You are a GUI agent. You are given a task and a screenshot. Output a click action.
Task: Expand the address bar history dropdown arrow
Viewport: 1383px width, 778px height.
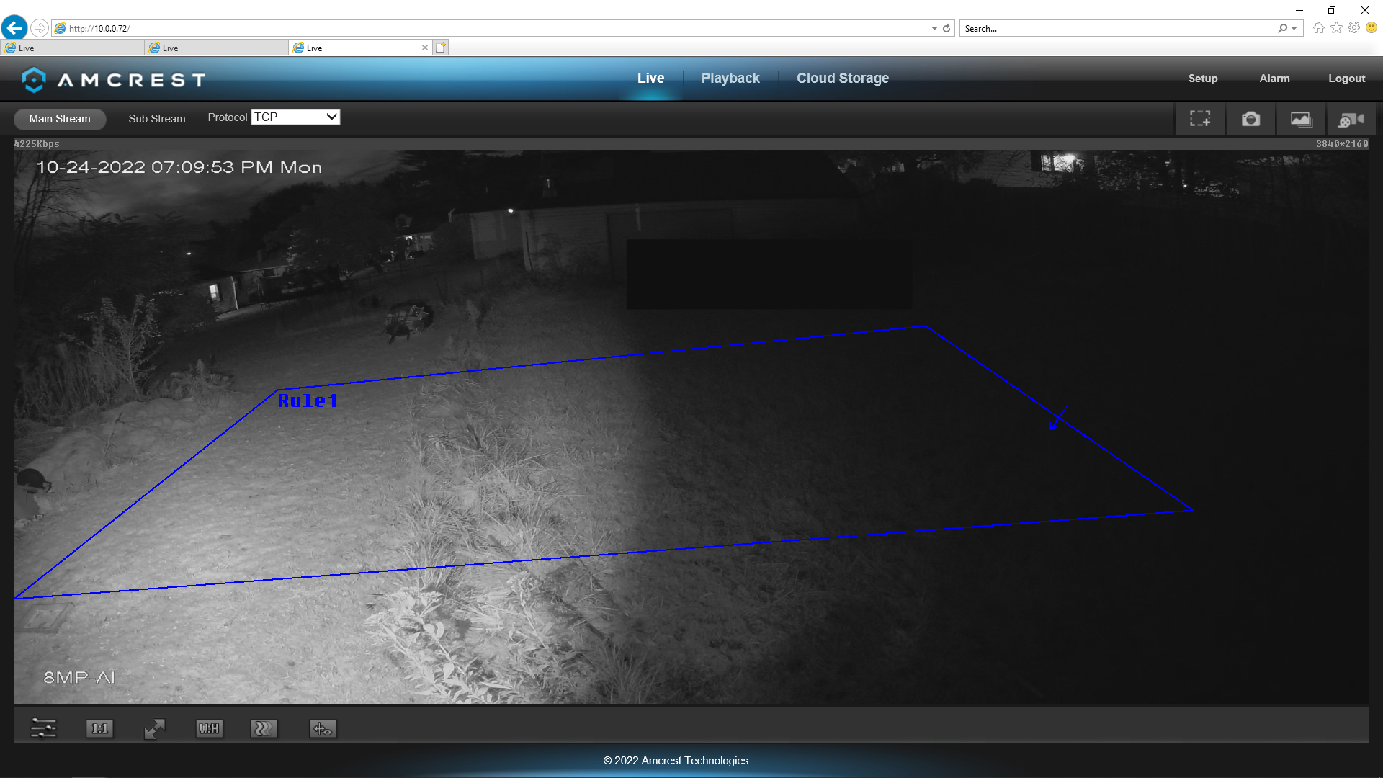(934, 28)
